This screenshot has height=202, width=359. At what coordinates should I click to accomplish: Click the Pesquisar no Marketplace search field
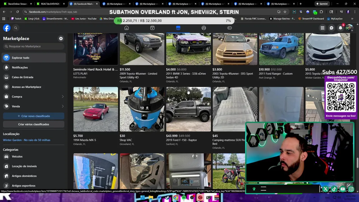(x=34, y=46)
